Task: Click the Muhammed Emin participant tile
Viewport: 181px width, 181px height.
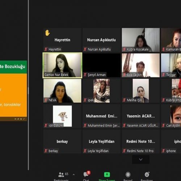Action: [102, 116]
